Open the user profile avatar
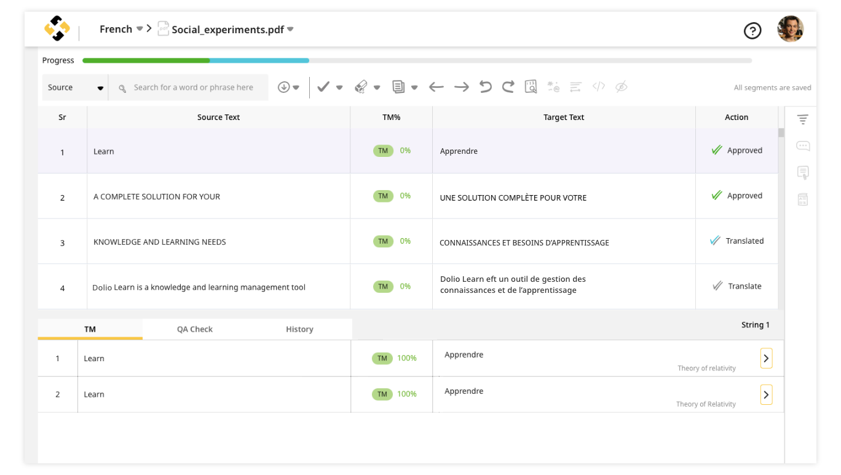Image resolution: width=841 pixels, height=475 pixels. (790, 29)
